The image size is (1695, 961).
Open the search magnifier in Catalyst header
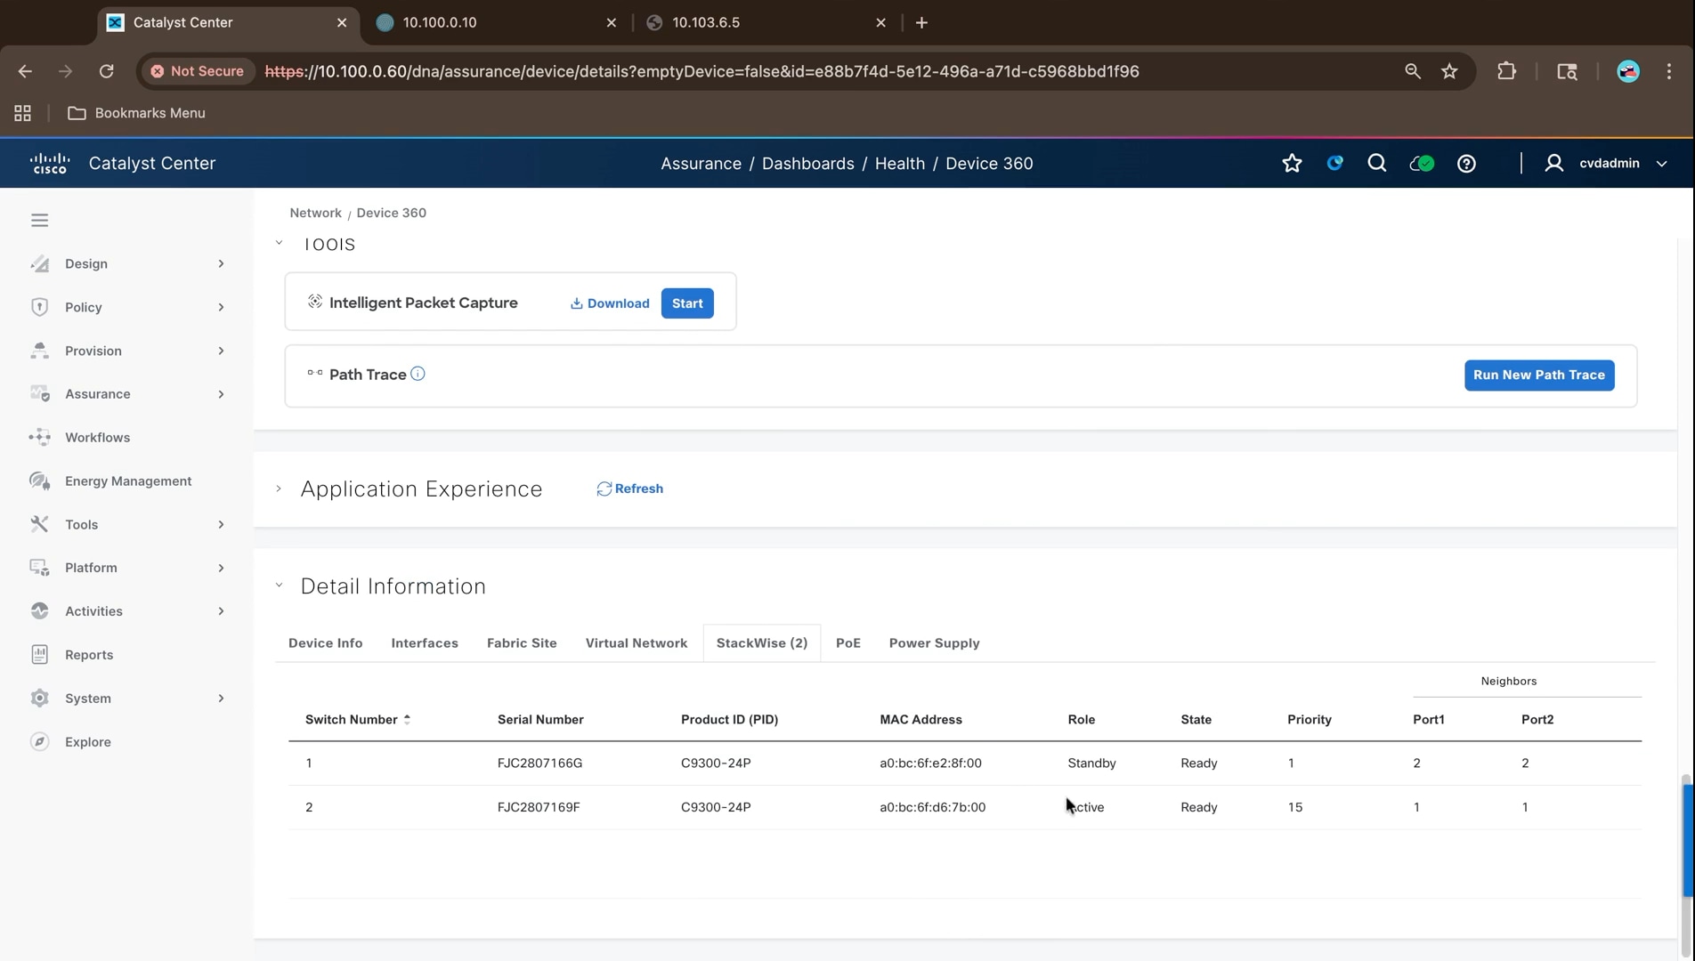click(1376, 163)
